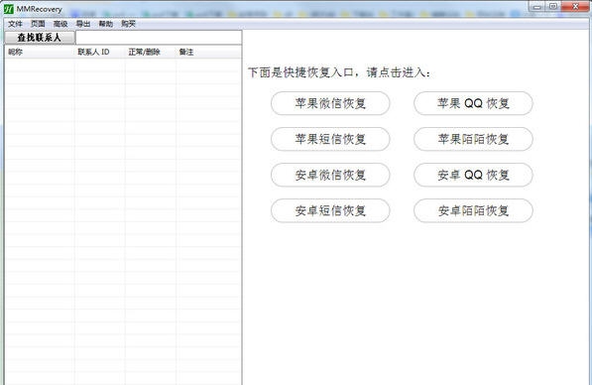The height and width of the screenshot is (385, 592).
Task: Click the 备注 column header
Action: tap(208, 53)
